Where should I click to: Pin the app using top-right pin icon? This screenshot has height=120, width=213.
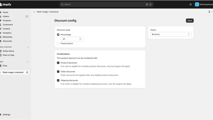209,12
